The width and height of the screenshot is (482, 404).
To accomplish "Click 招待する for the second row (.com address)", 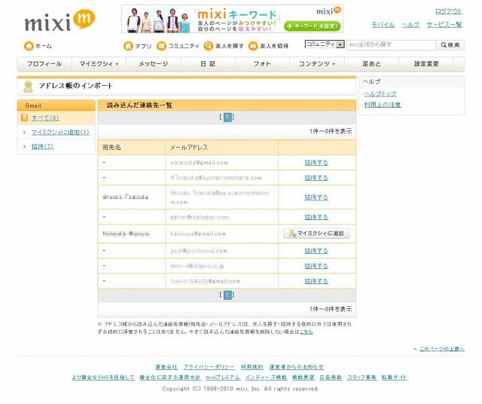I will click(x=316, y=178).
